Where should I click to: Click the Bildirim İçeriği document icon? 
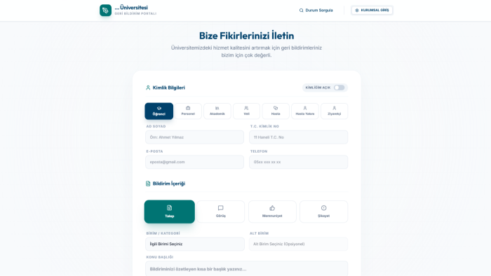coord(148,184)
